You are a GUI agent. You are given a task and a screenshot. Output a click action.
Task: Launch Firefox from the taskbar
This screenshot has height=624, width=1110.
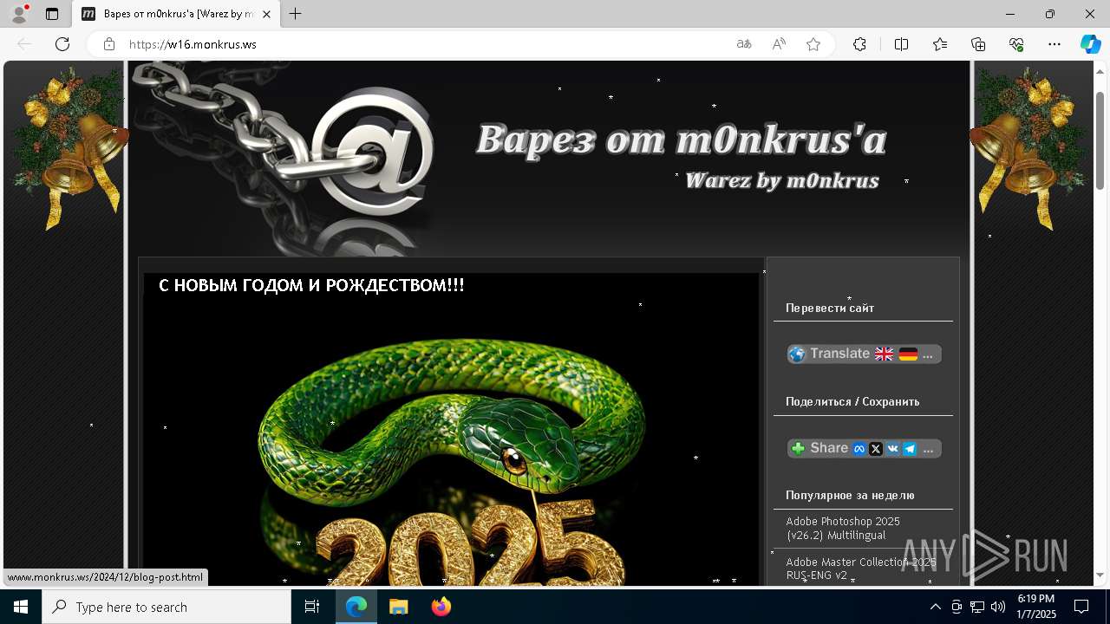[x=441, y=607]
